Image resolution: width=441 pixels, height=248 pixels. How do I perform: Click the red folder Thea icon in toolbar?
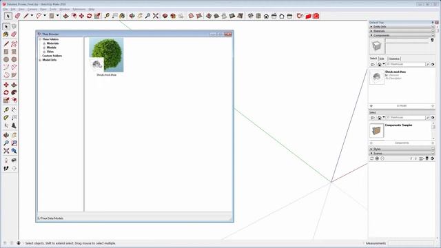click(x=308, y=16)
